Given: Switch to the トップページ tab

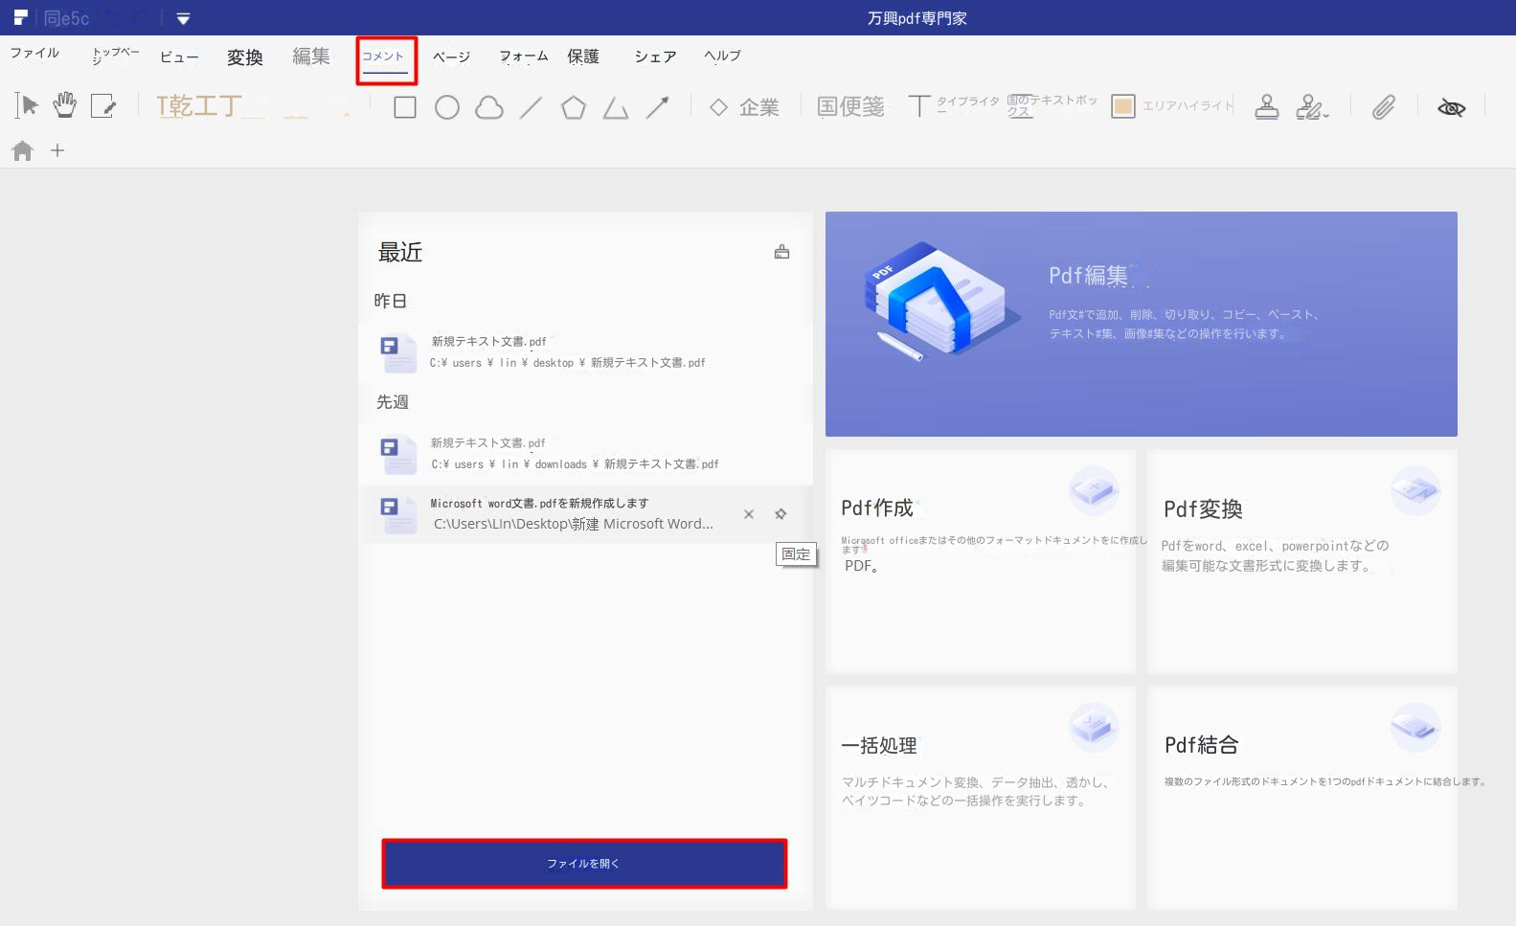Looking at the screenshot, I should coord(116,56).
